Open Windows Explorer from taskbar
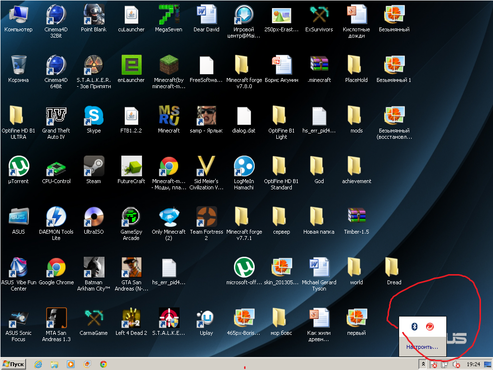This screenshot has height=370, width=493. (x=54, y=364)
